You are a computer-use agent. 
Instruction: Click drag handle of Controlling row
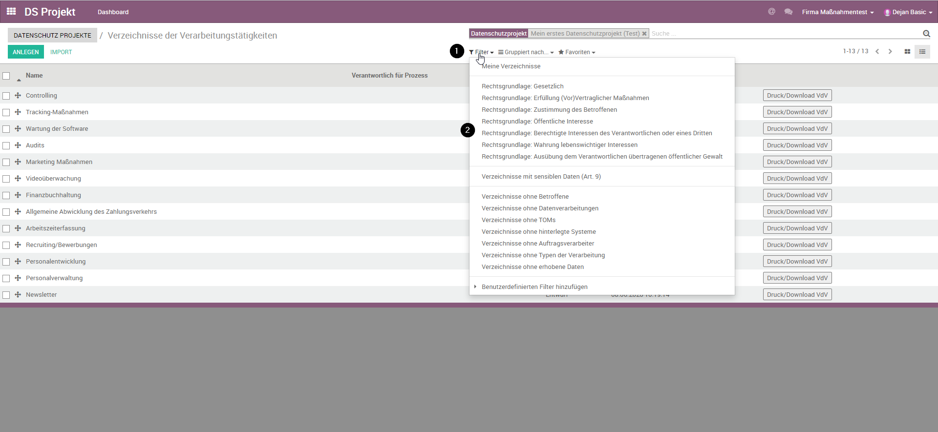pos(18,96)
